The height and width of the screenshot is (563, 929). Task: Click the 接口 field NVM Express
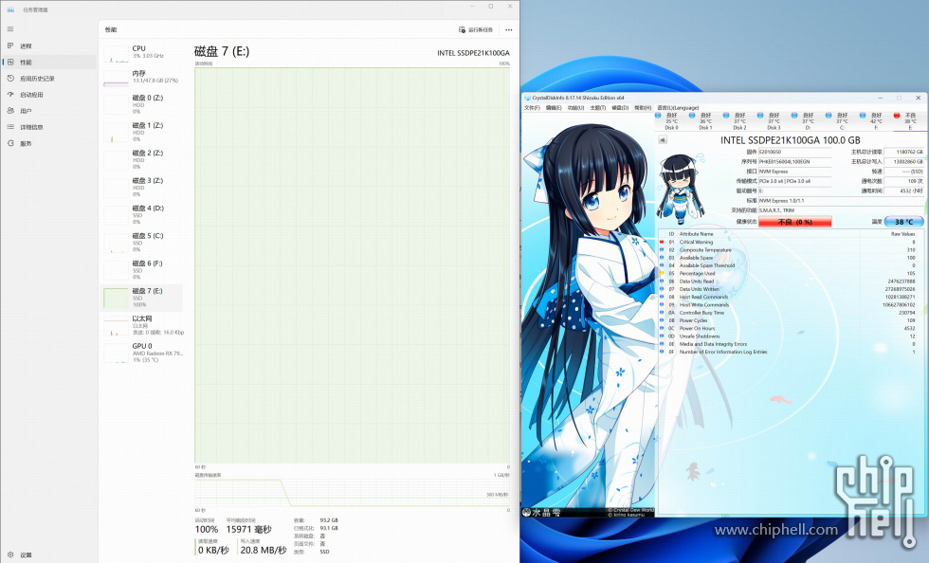(794, 172)
